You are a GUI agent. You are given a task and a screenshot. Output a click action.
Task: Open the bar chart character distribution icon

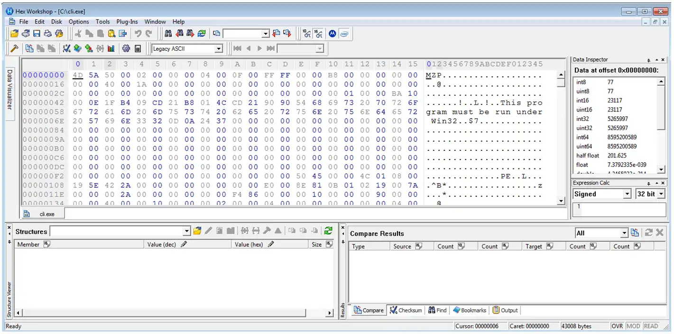(111, 48)
